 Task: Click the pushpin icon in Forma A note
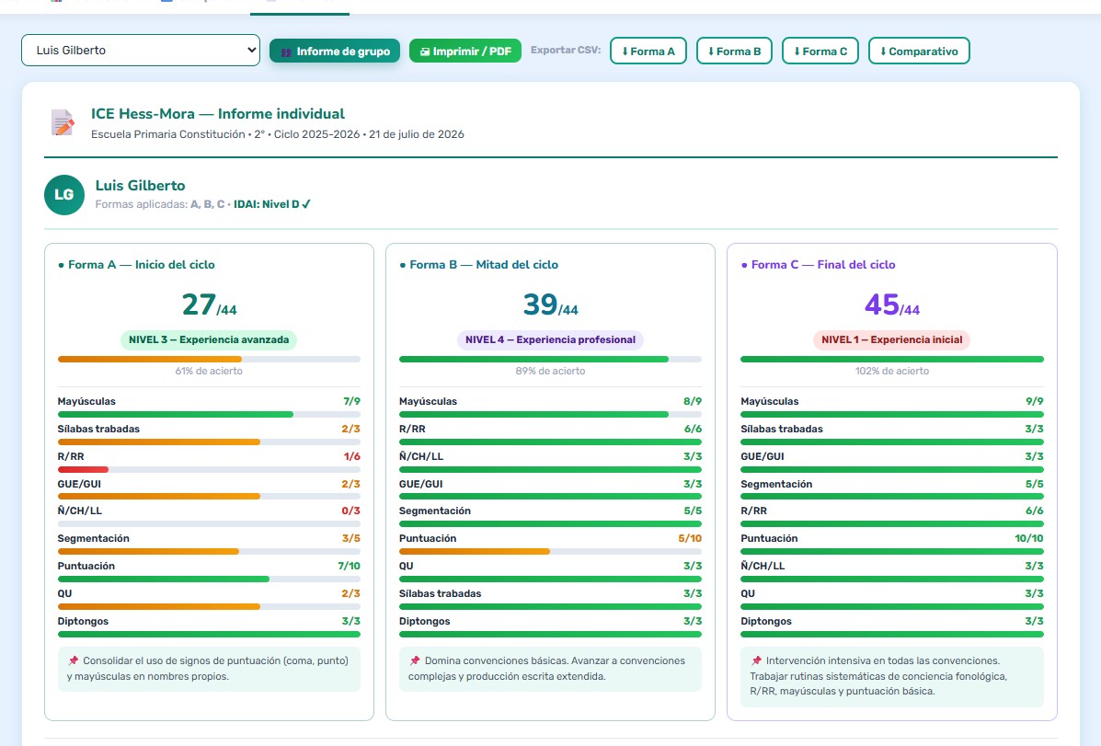(x=73, y=661)
